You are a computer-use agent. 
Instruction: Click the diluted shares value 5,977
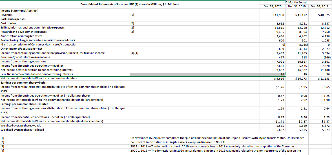tap(326, 130)
